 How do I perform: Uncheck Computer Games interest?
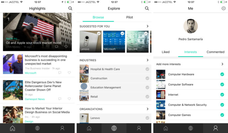click(222, 115)
